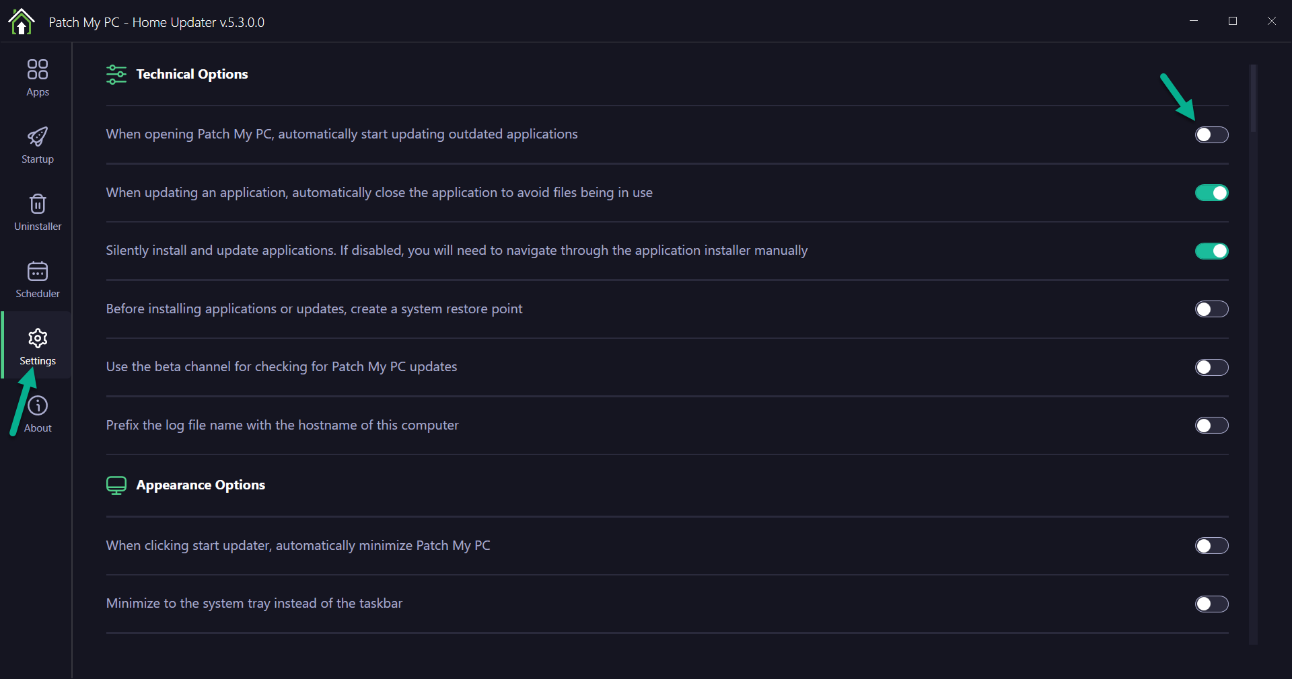Enable hostname prefix for log file
Viewport: 1292px width, 679px height.
coord(1211,426)
